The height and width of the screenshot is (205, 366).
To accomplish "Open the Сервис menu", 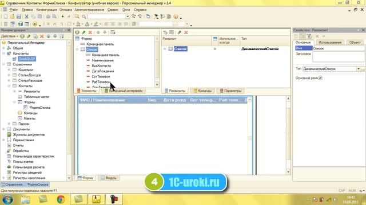I will click(x=113, y=10).
